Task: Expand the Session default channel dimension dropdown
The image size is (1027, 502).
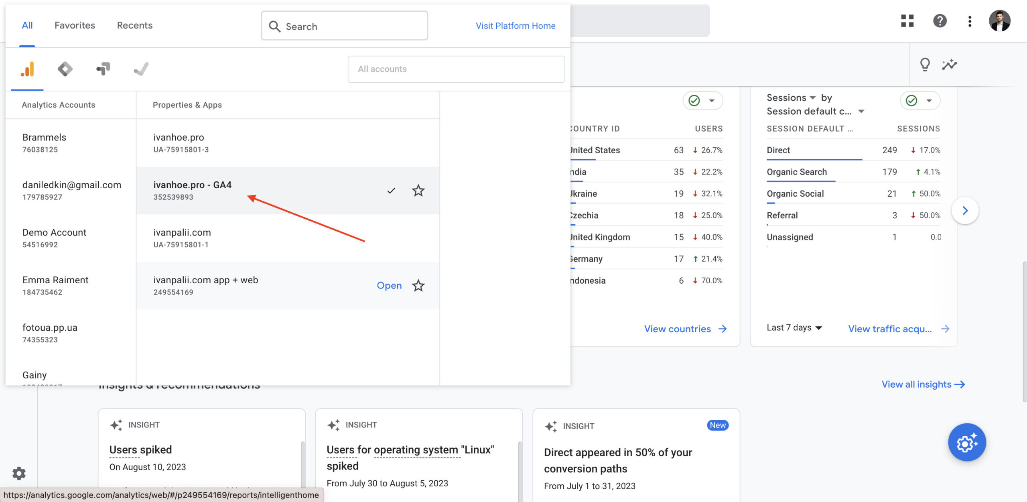Action: tap(815, 112)
